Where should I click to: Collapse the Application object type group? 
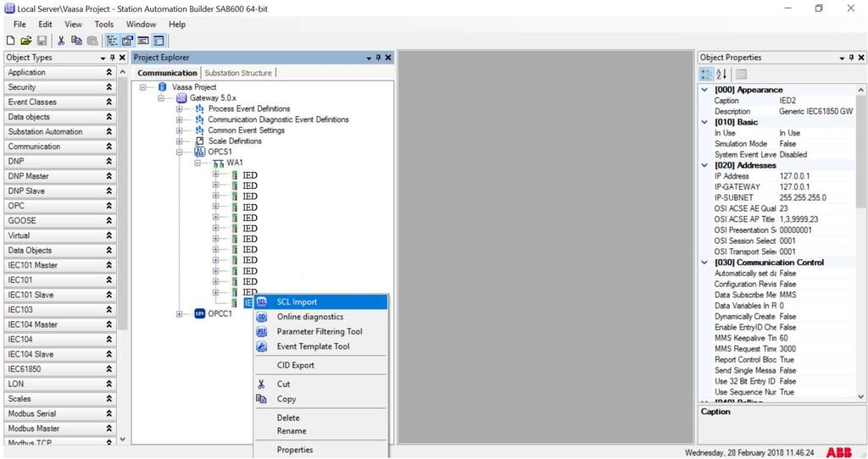pos(109,73)
